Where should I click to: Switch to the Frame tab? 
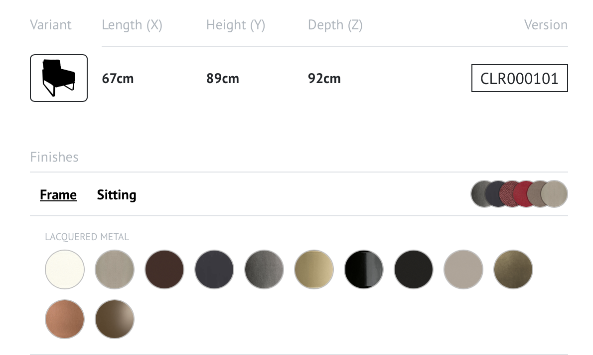click(58, 195)
